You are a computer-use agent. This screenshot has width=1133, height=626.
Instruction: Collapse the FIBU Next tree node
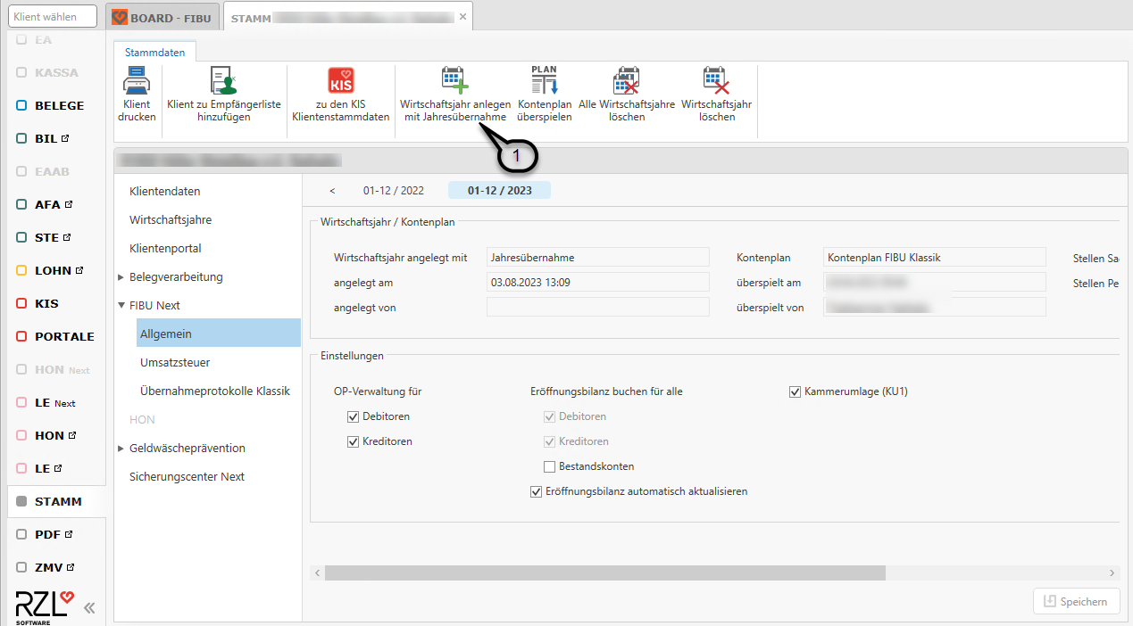pyautogui.click(x=121, y=306)
